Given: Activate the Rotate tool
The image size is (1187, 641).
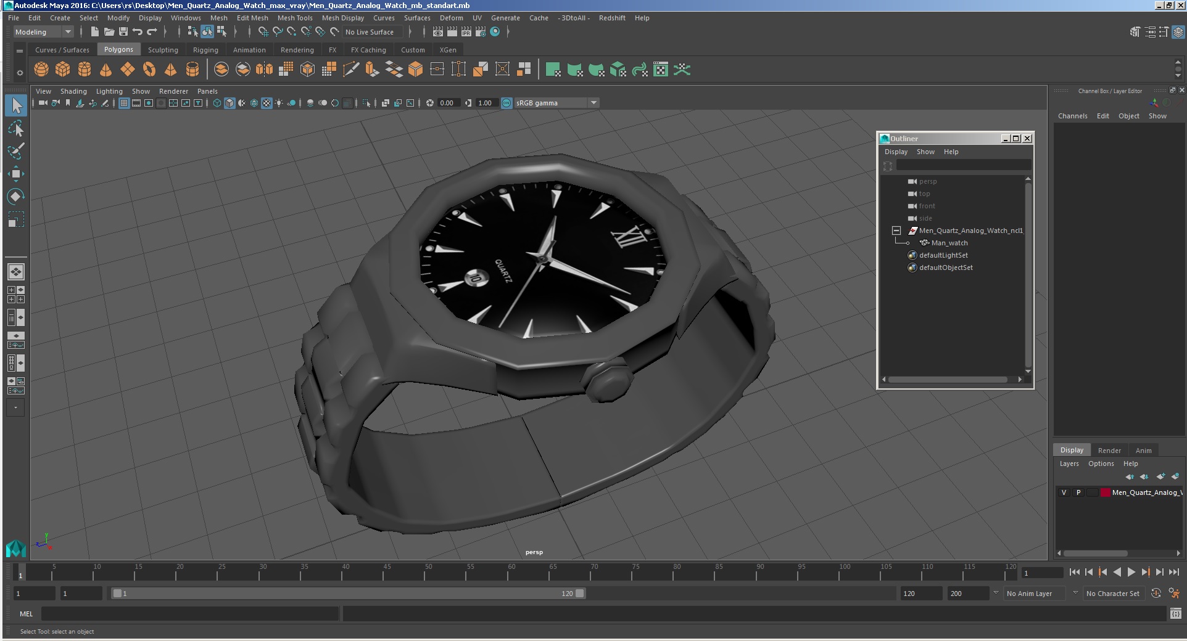Looking at the screenshot, I should point(16,197).
